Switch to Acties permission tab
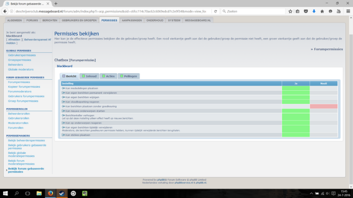 pyautogui.click(x=108, y=76)
